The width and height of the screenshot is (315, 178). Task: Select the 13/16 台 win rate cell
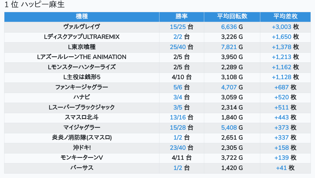[182, 117]
